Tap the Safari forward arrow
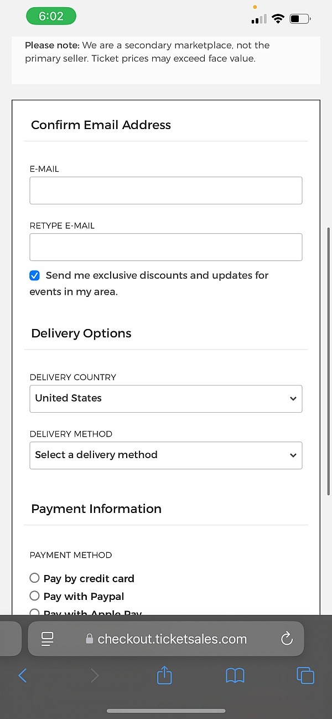This screenshot has width=332, height=719. [x=95, y=675]
